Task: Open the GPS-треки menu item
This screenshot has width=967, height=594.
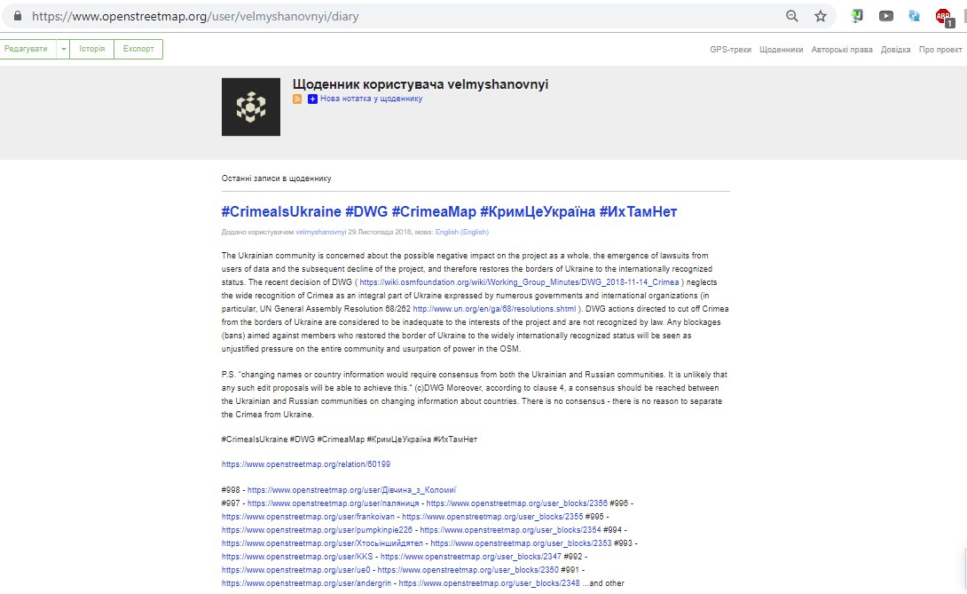Action: 730,50
